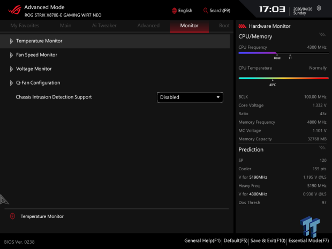Click MC Voltage 1.101 V value
This screenshot has height=249, width=332.
(320, 131)
